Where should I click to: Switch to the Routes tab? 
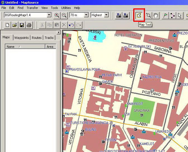pos(37,38)
